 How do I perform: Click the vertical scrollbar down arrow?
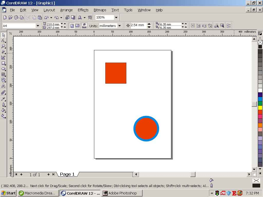(x=254, y=169)
